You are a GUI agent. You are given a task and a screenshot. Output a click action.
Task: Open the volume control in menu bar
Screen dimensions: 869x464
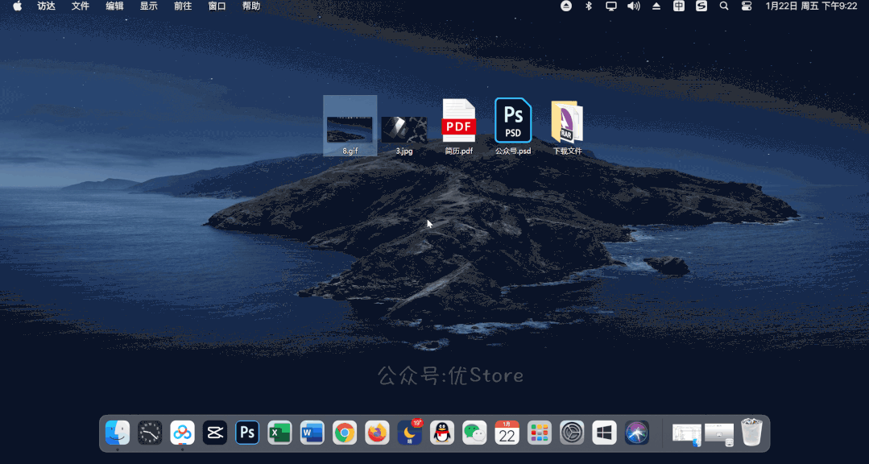[634, 6]
